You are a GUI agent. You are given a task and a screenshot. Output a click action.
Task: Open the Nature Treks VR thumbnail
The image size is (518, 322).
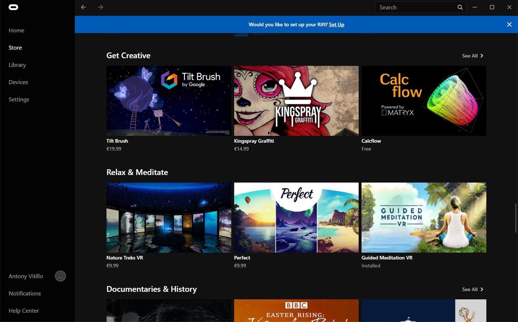point(169,217)
